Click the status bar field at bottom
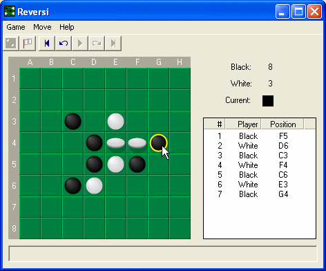The width and height of the screenshot is (326, 271). pyautogui.click(x=163, y=254)
